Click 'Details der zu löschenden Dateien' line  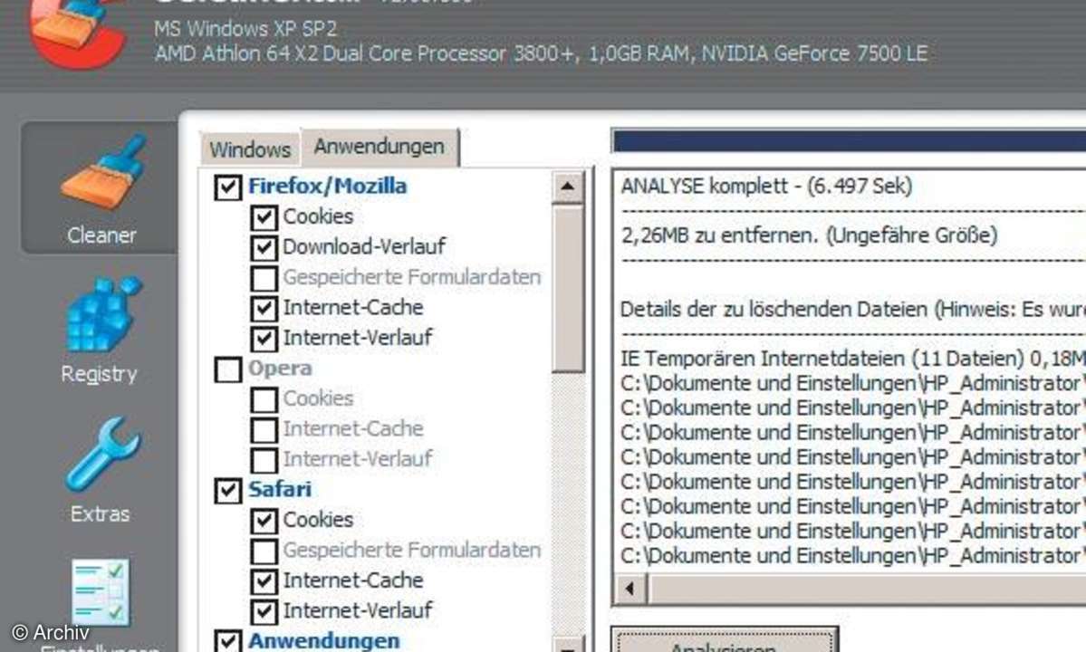point(852,309)
